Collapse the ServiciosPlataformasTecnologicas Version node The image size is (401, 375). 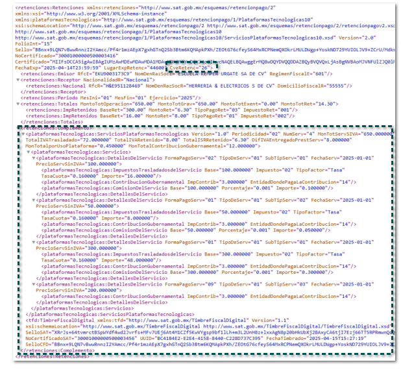(x=23, y=134)
